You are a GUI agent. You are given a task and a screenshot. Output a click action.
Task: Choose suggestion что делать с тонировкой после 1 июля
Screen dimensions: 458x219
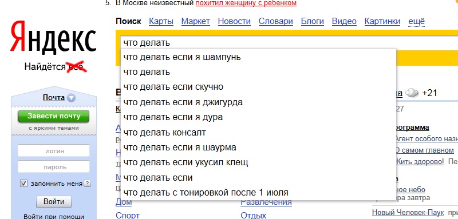(258, 193)
